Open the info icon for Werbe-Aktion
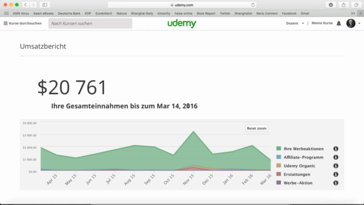 336,183
